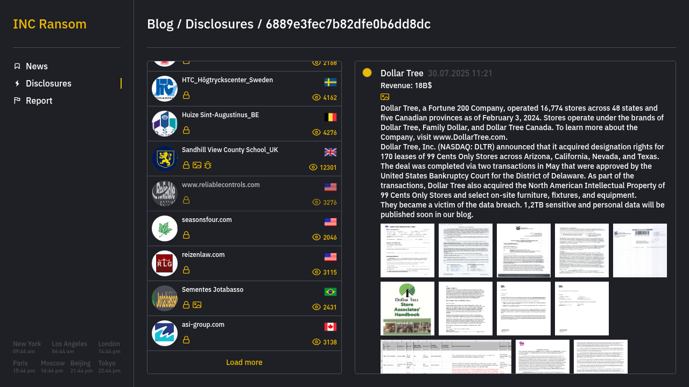This screenshot has height=387, width=689.
Task: Select the seasonsfour.com entry
Action: (x=244, y=228)
